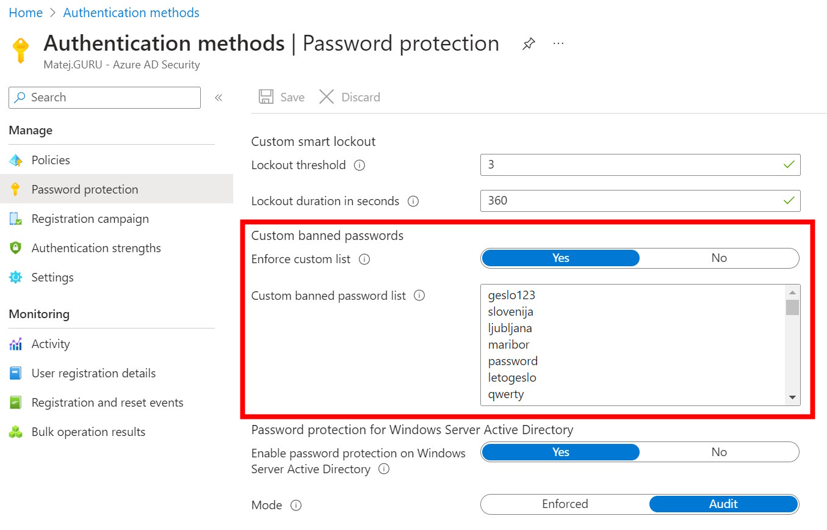Open Authentication strengths menu item
The height and width of the screenshot is (530, 827).
(96, 248)
